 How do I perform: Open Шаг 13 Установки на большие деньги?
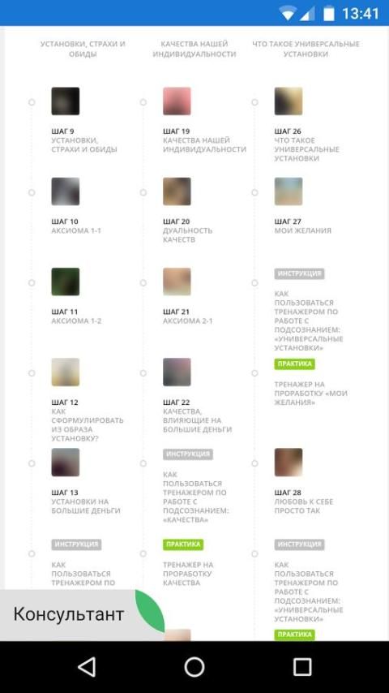(x=86, y=501)
